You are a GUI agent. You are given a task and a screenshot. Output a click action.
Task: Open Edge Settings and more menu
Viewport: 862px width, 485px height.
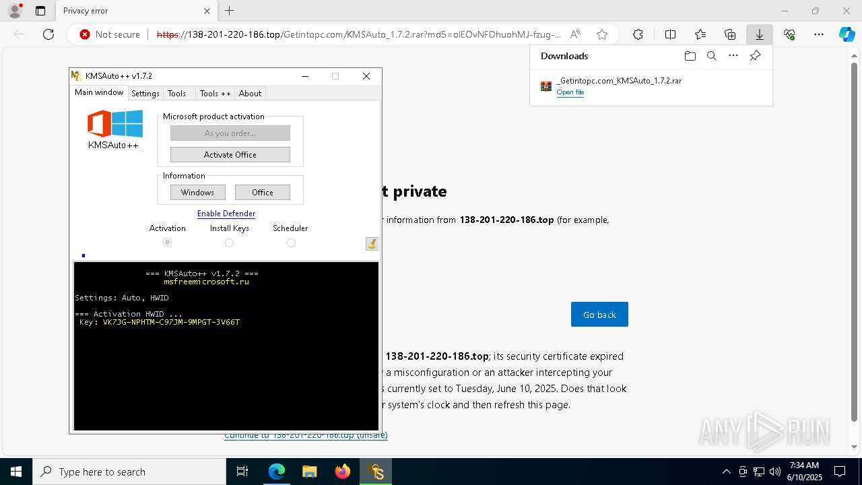click(819, 34)
